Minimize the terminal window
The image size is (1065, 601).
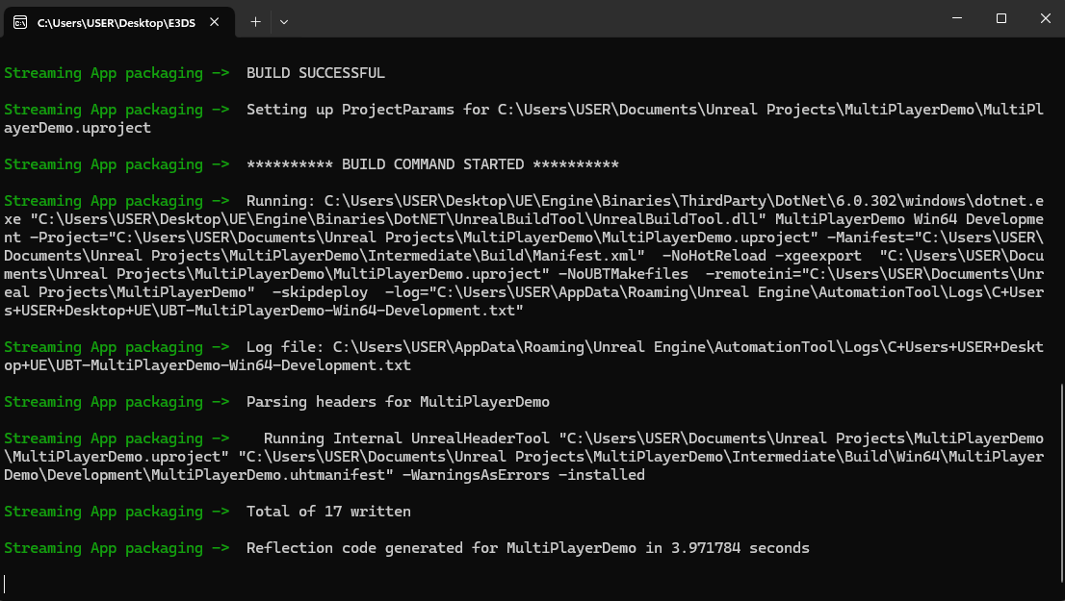(x=956, y=19)
